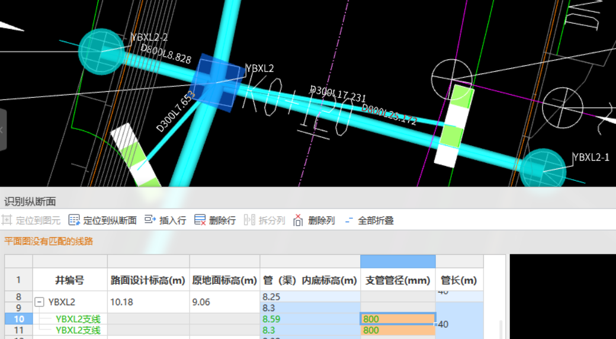This screenshot has width=616, height=339.
Task: Click the 插入行 insert row icon
Action: click(150, 219)
